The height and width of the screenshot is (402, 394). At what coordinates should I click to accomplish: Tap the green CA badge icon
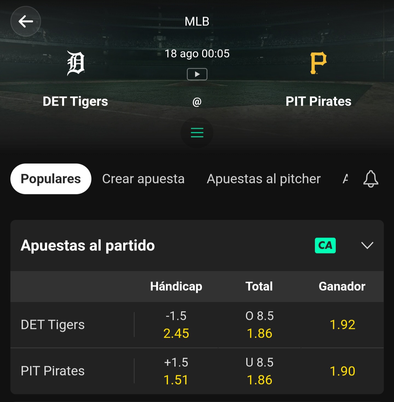325,245
